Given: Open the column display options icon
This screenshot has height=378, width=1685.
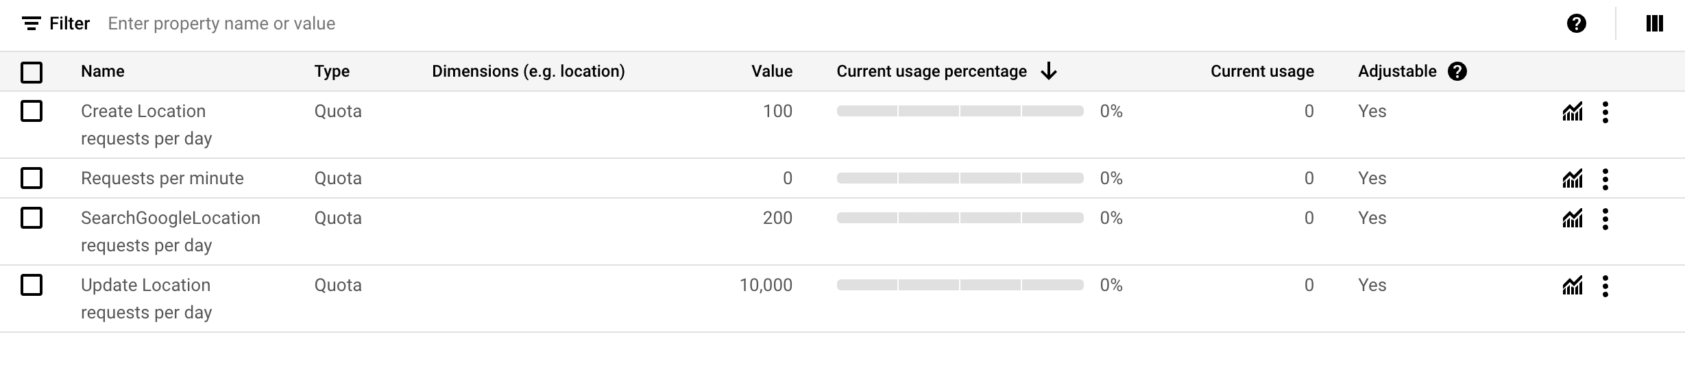Looking at the screenshot, I should click(x=1655, y=24).
